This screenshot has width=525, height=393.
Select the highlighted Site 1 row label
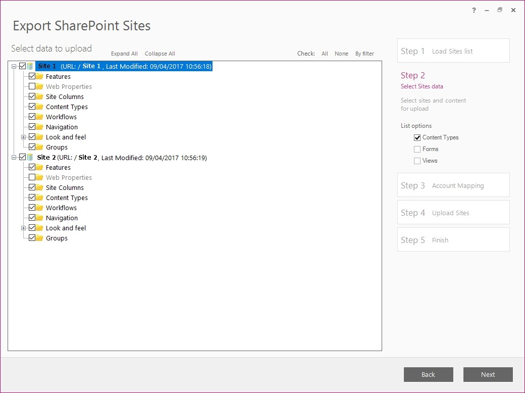click(124, 66)
